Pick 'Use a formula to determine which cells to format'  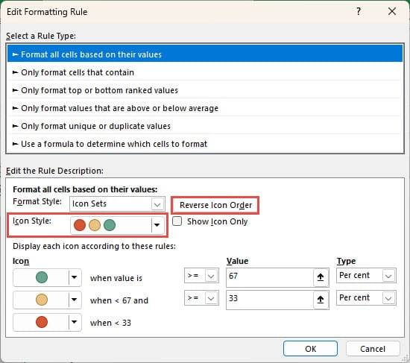pyautogui.click(x=205, y=144)
